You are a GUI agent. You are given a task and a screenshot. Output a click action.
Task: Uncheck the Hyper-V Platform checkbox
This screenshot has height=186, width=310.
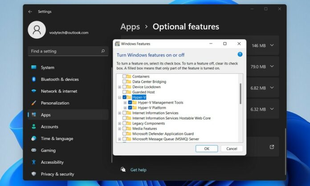coord(130,108)
